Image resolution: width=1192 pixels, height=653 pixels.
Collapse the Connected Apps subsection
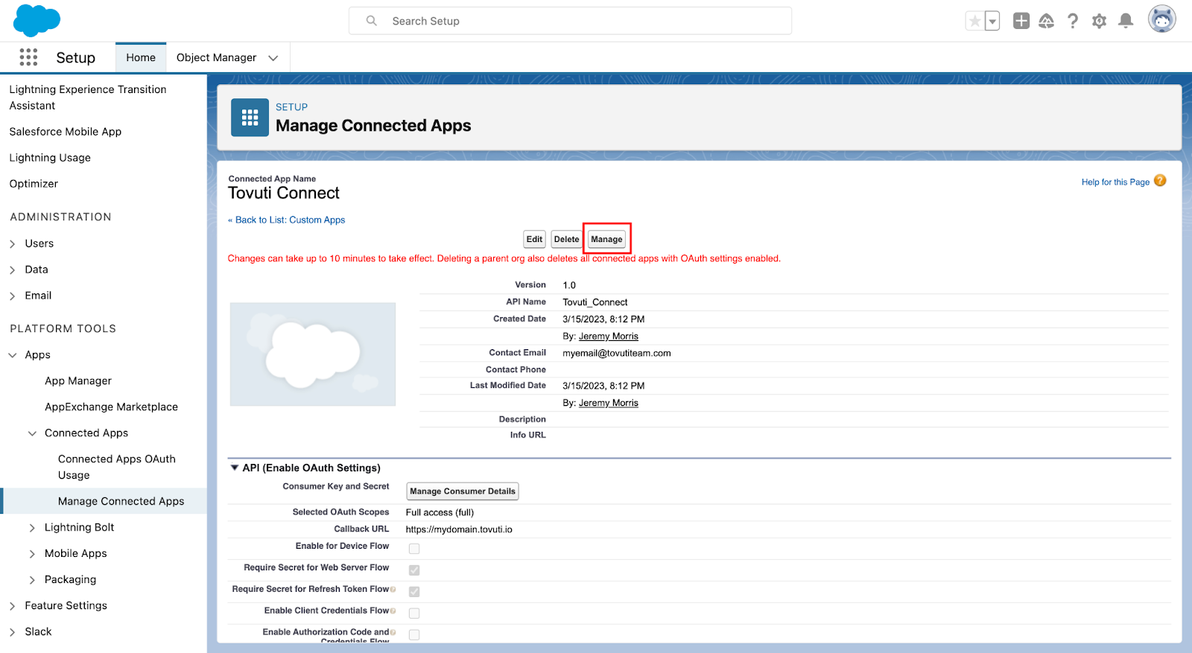pos(32,433)
